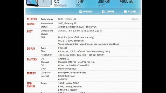Click '3GB RAM' header highlight
Image resolution: width=166 pixels, height=93 pixels.
(104, 2)
